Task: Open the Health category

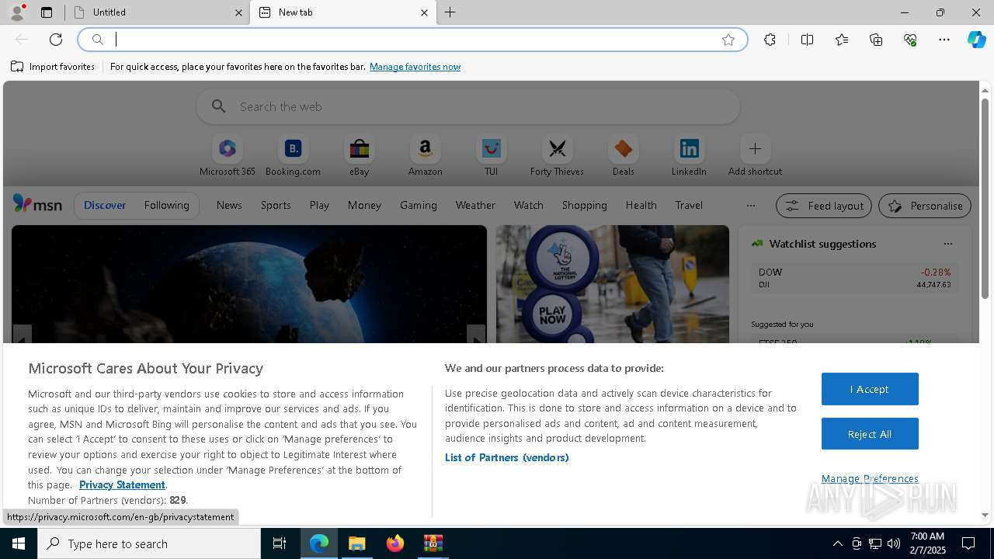Action: (641, 205)
